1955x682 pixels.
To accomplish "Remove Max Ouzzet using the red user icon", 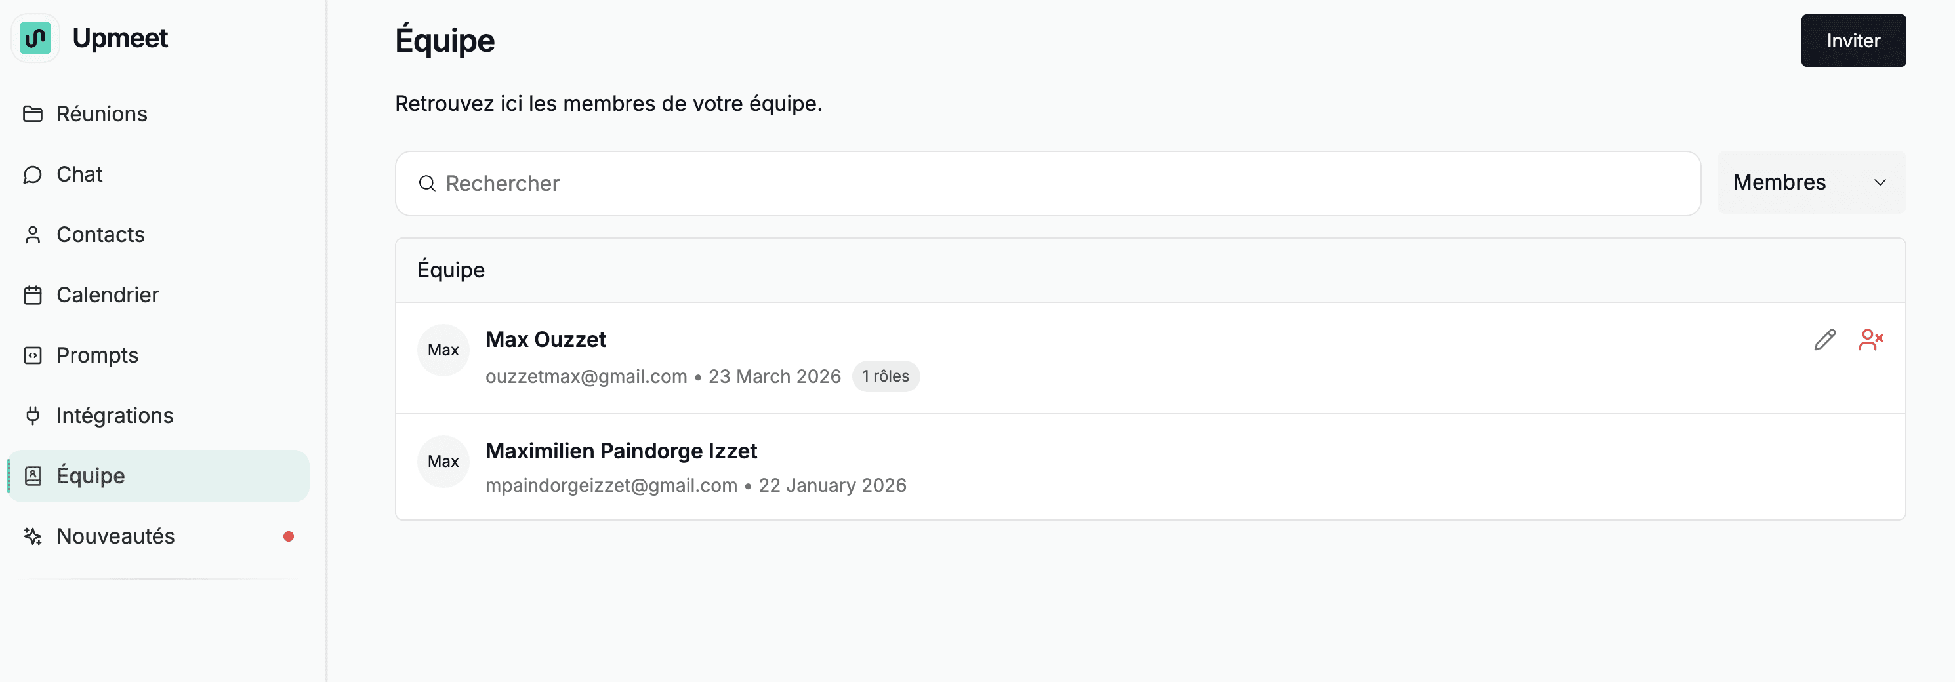I will pyautogui.click(x=1871, y=339).
